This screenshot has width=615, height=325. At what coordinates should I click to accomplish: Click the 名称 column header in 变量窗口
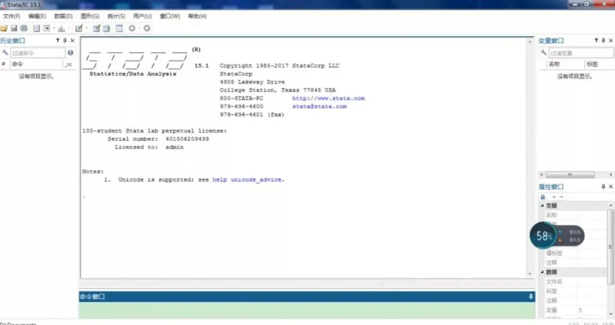click(565, 64)
